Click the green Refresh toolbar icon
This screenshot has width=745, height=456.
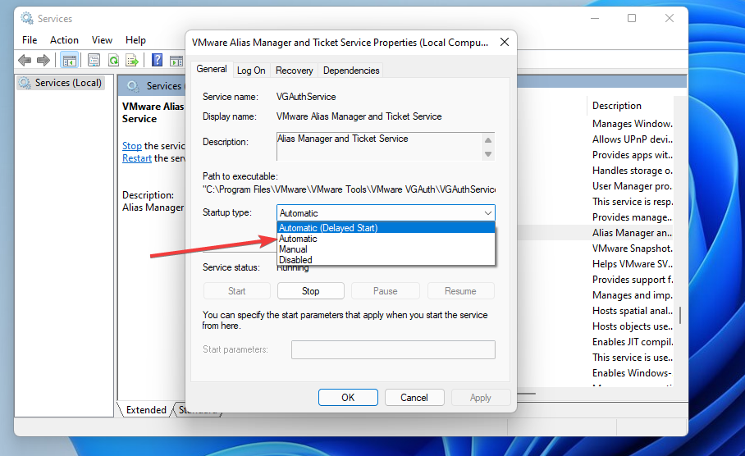[113, 61]
